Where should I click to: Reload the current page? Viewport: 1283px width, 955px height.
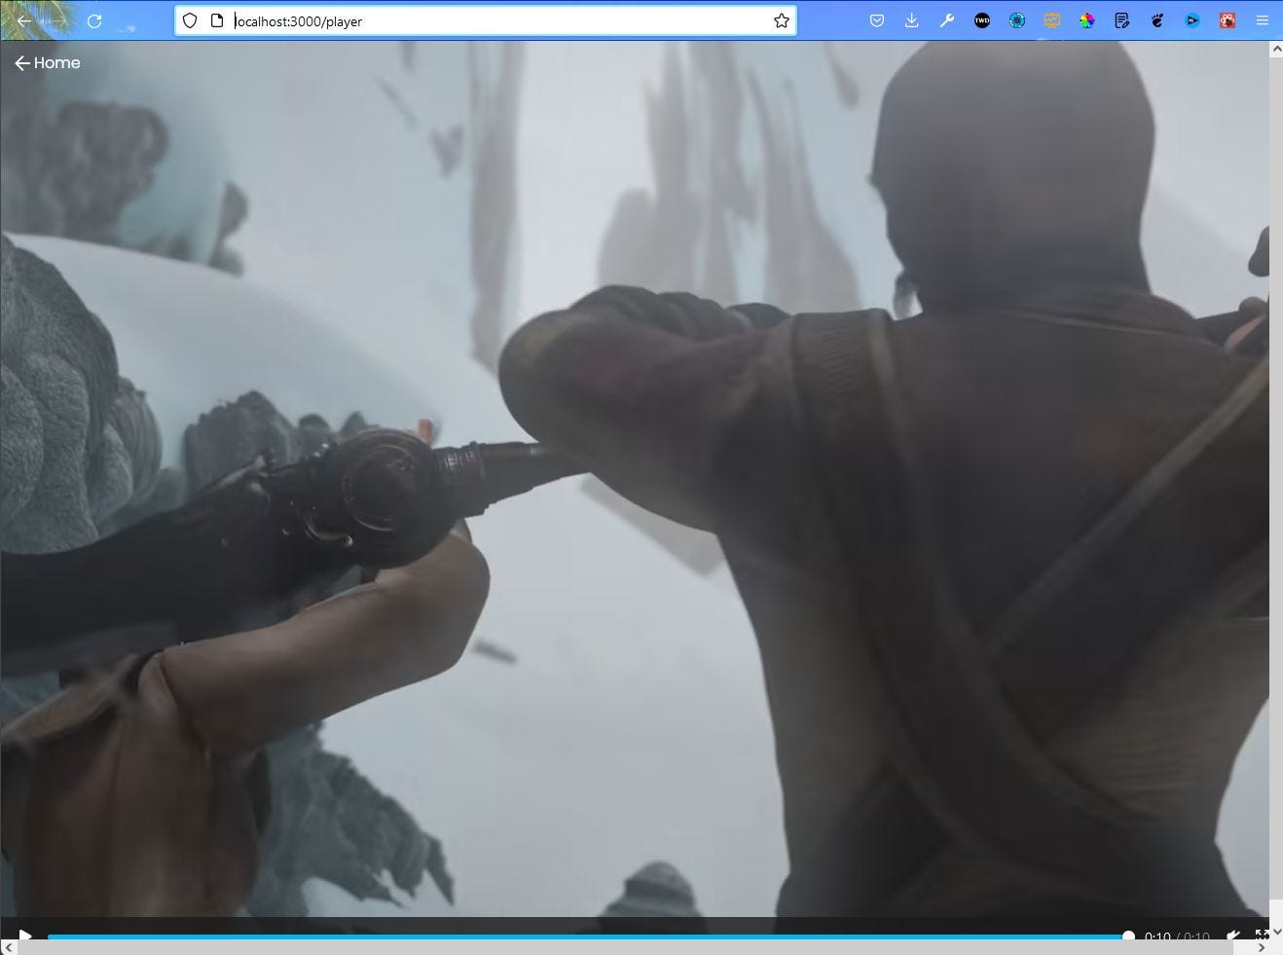click(x=94, y=20)
